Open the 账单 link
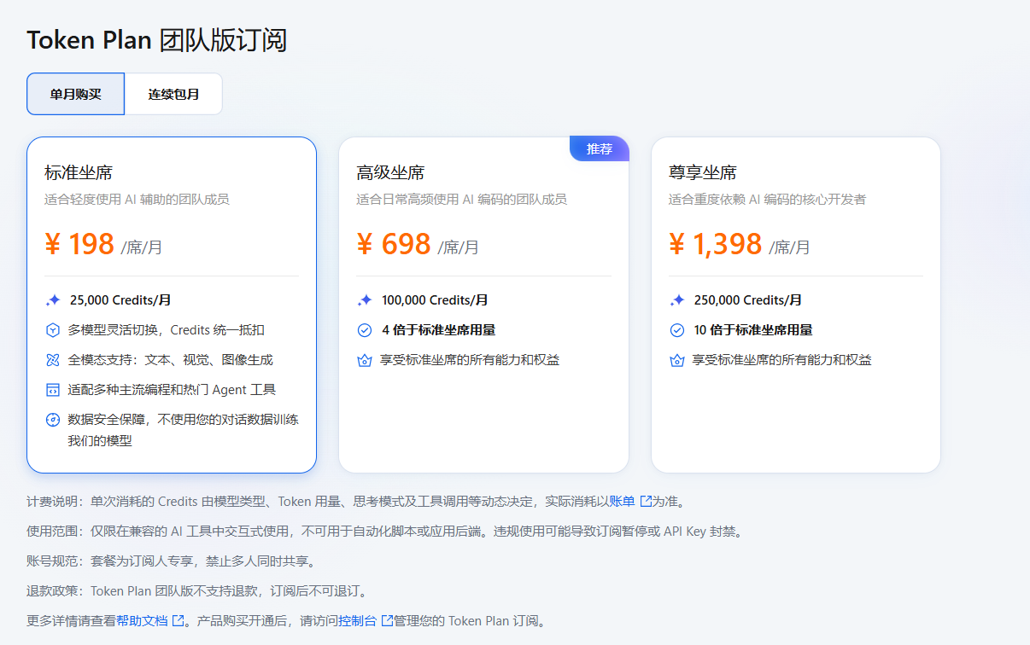The image size is (1030, 645). coord(622,501)
